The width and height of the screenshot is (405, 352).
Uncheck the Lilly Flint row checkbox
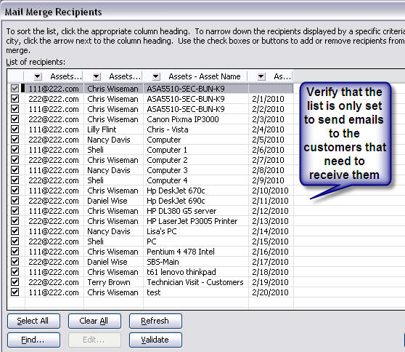pos(15,129)
